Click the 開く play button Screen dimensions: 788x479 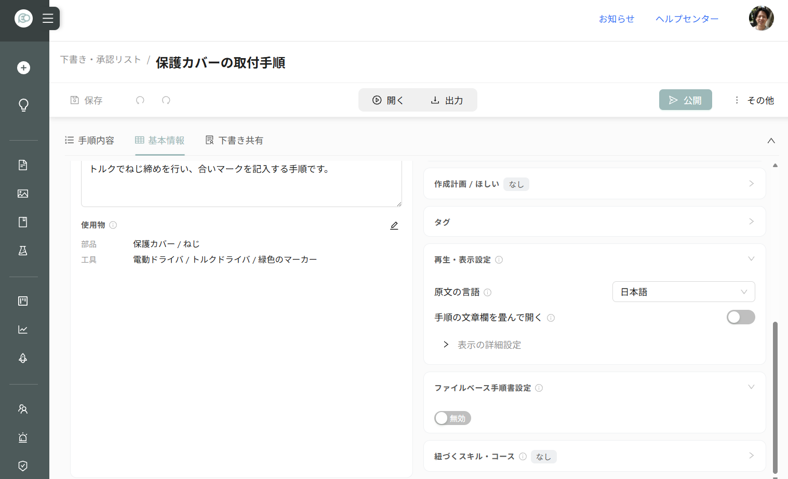(x=388, y=100)
